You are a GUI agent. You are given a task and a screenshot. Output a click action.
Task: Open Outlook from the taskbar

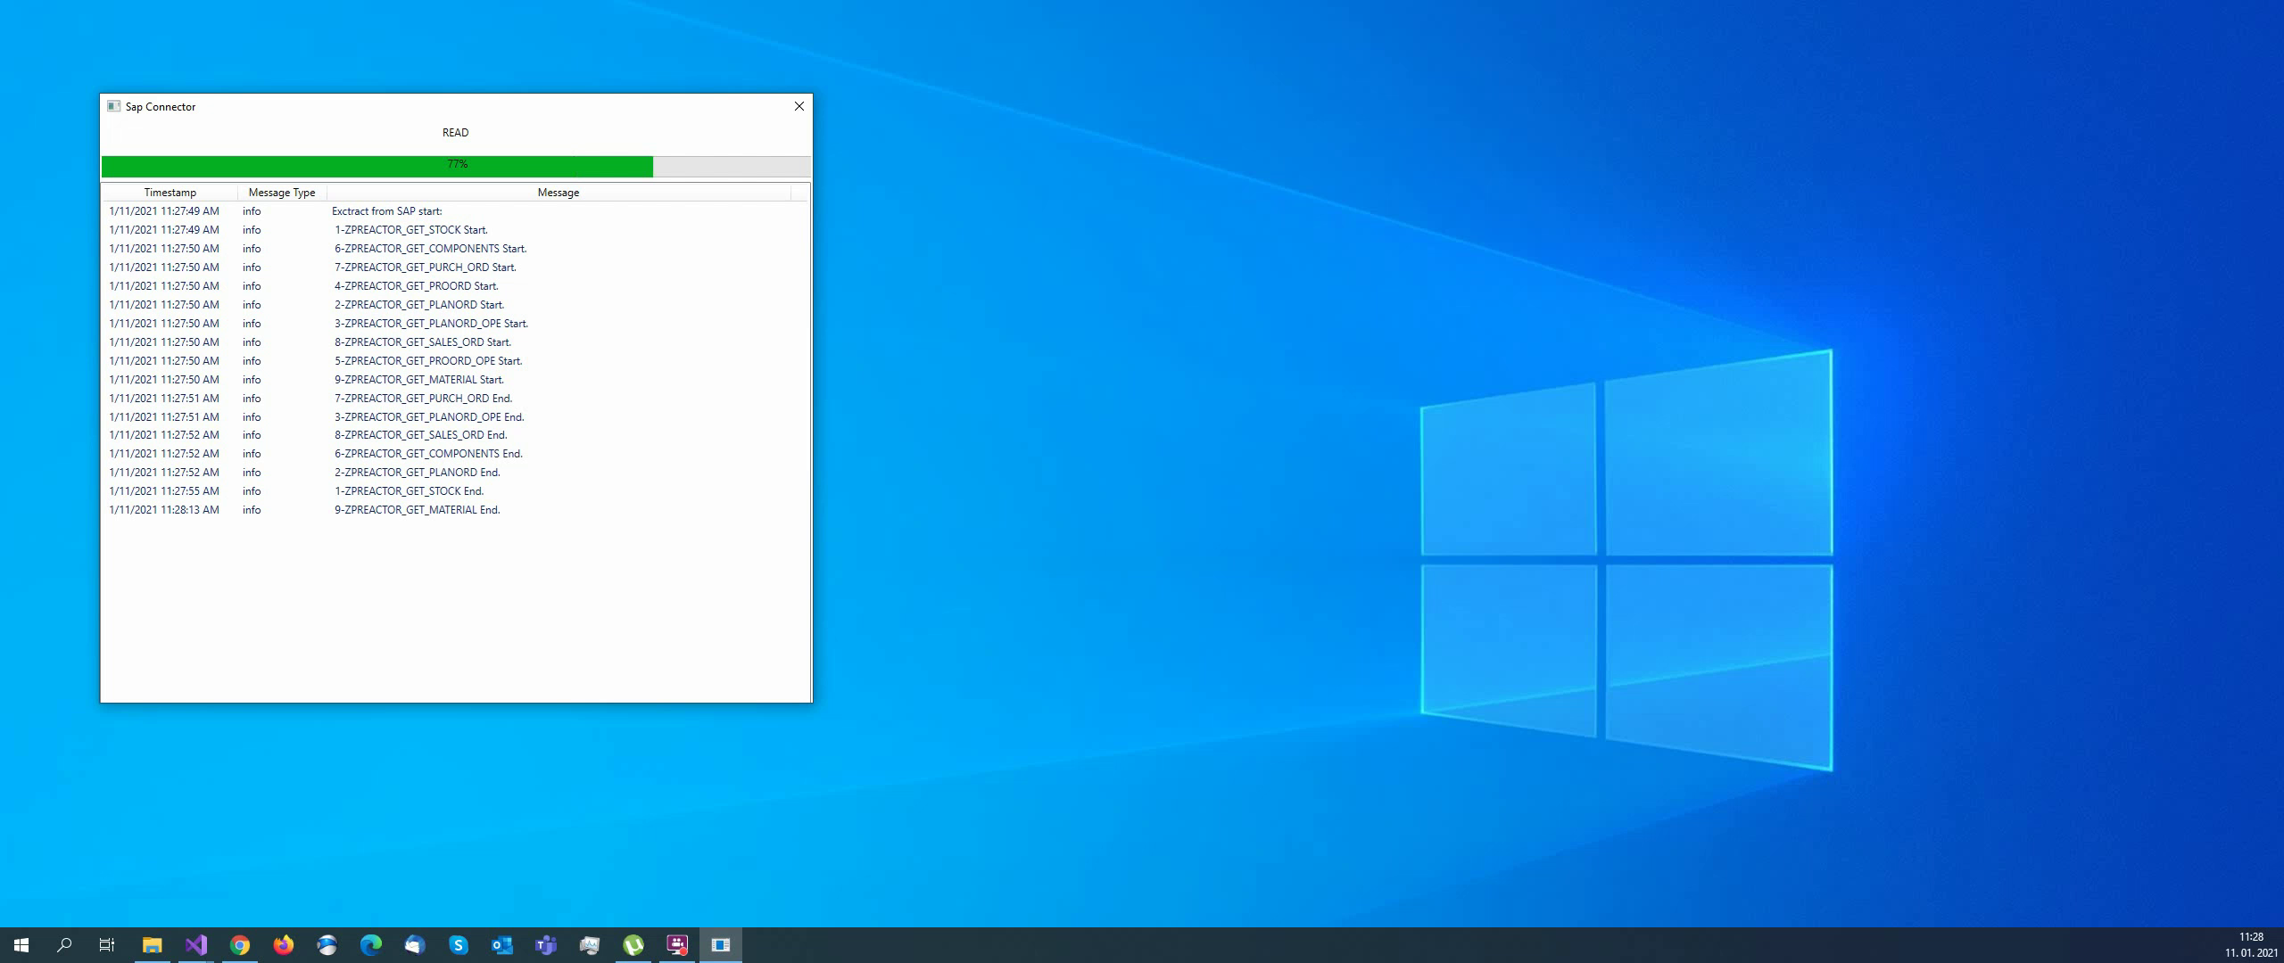pyautogui.click(x=502, y=944)
